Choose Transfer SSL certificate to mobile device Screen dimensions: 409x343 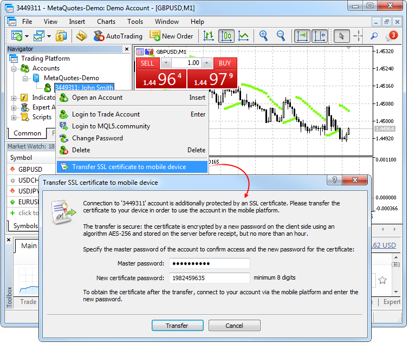(132, 167)
